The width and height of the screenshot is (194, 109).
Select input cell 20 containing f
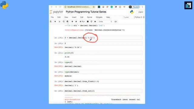tap(103, 43)
